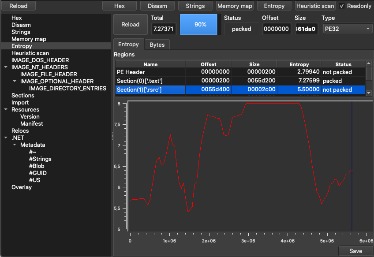Open Overlay in the sidebar tree
Image resolution: width=374 pixels, height=257 pixels.
pyautogui.click(x=22, y=187)
